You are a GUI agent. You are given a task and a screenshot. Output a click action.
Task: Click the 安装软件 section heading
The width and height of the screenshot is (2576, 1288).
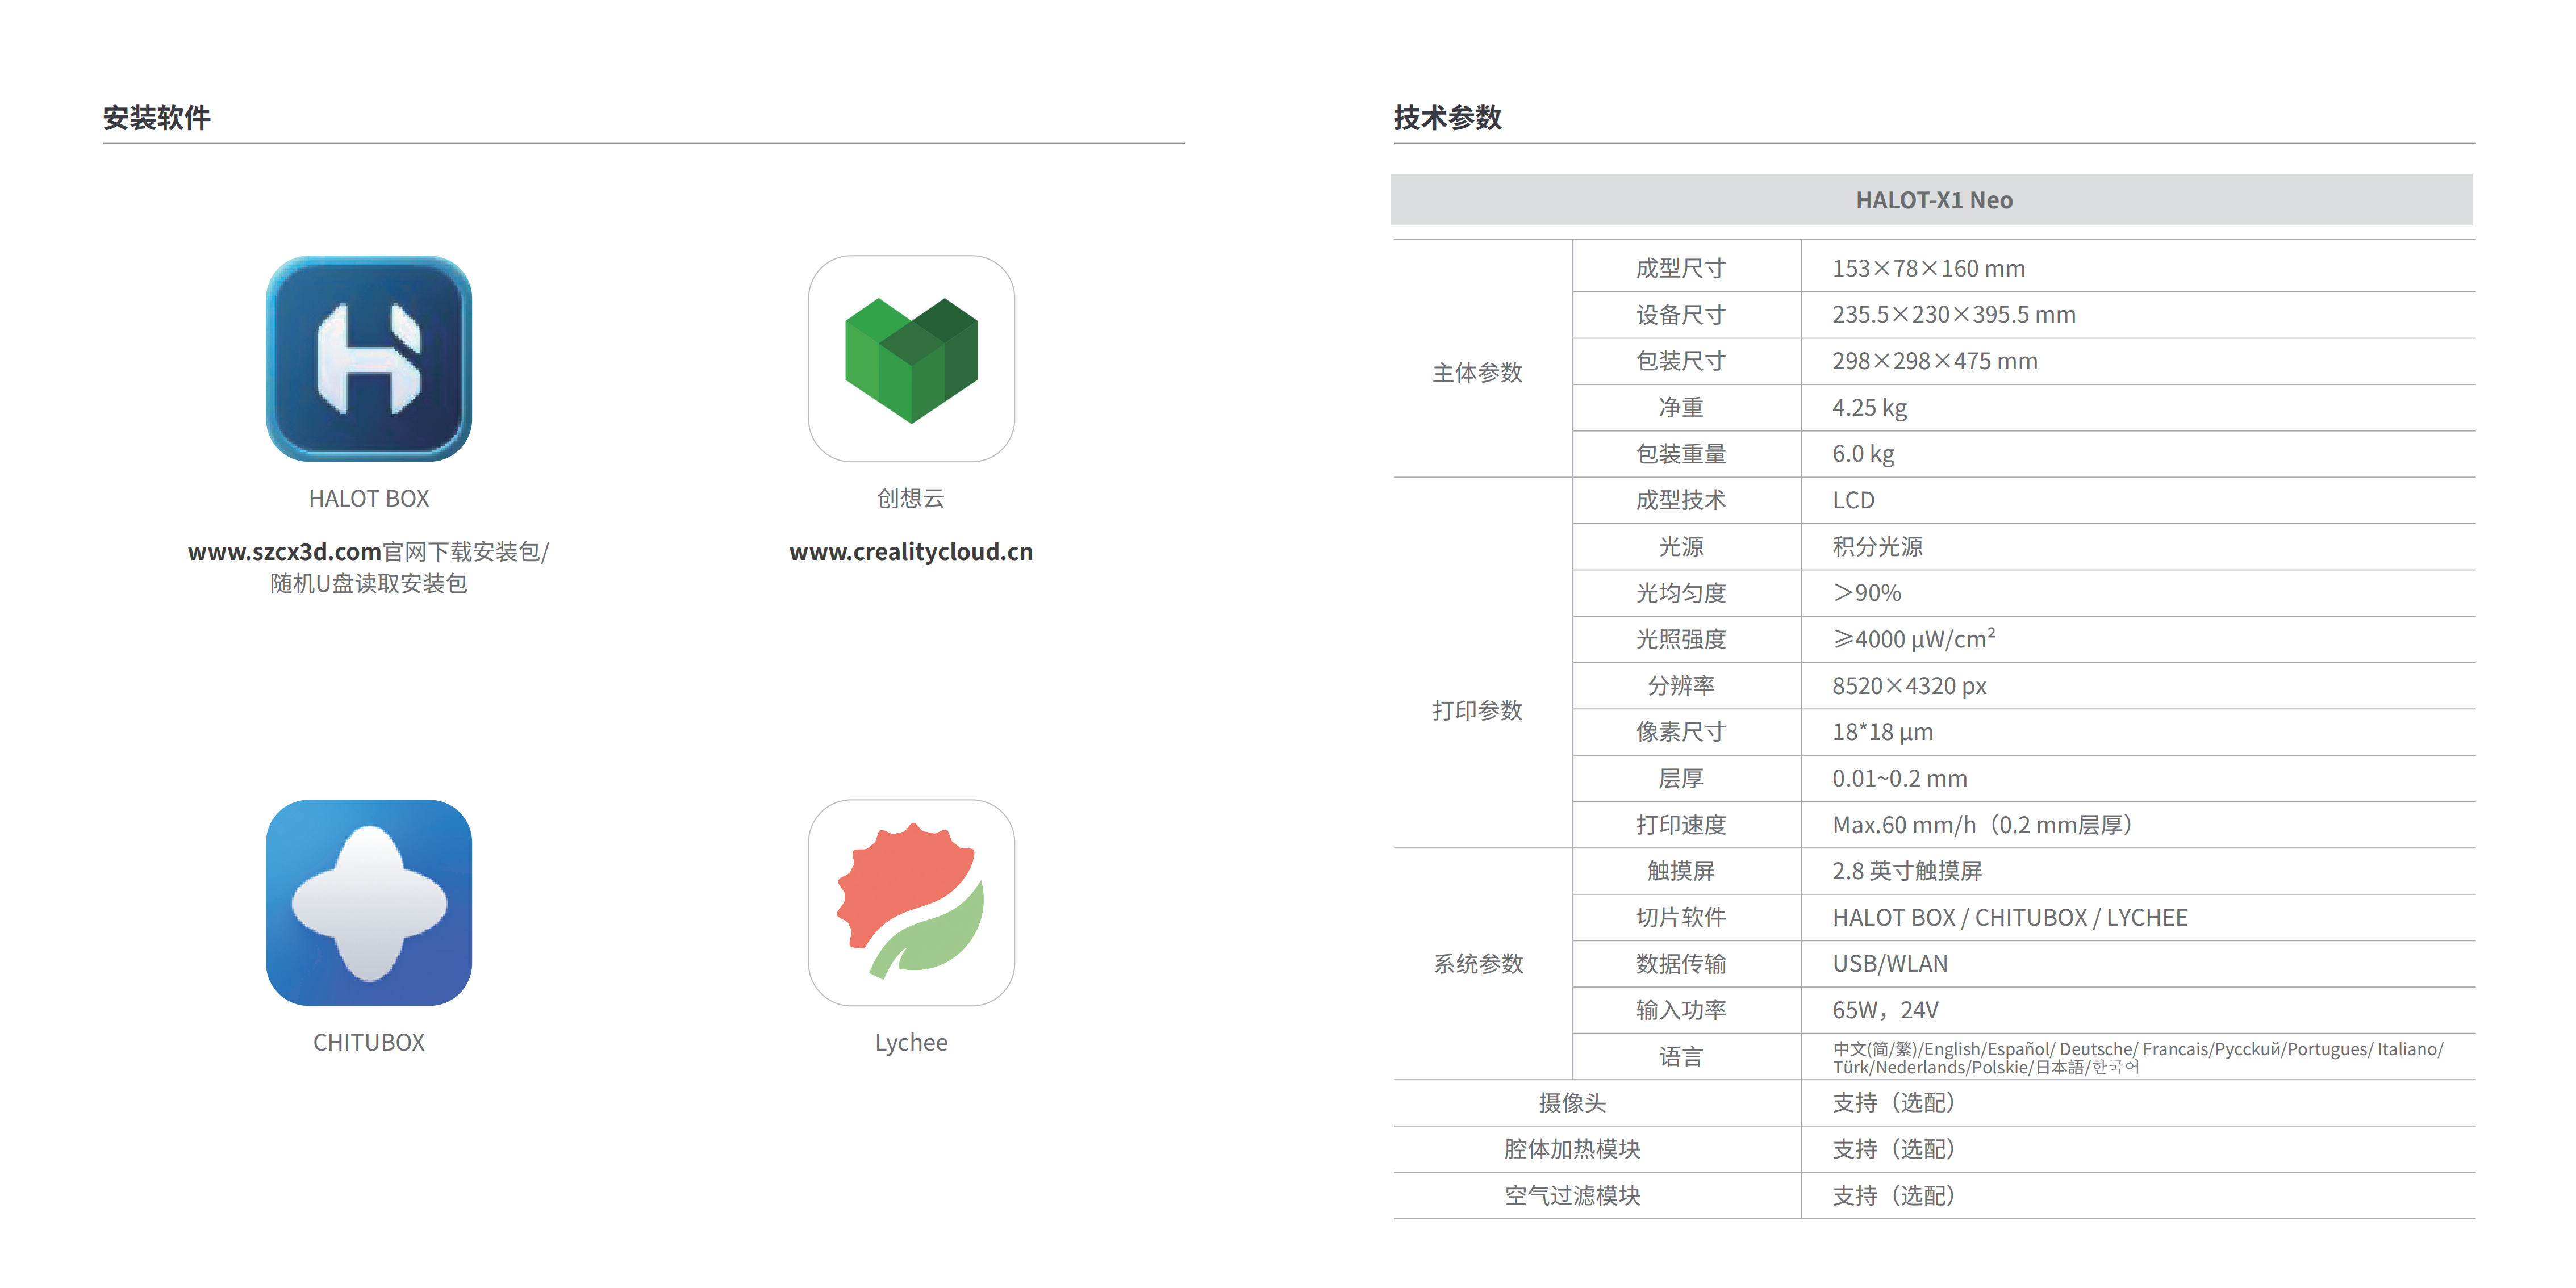point(157,118)
